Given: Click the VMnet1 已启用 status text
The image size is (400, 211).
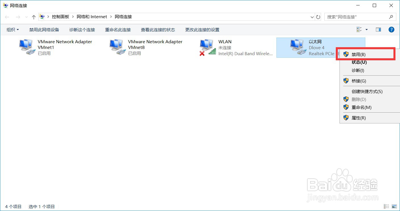Looking at the screenshot, I should (x=44, y=53).
